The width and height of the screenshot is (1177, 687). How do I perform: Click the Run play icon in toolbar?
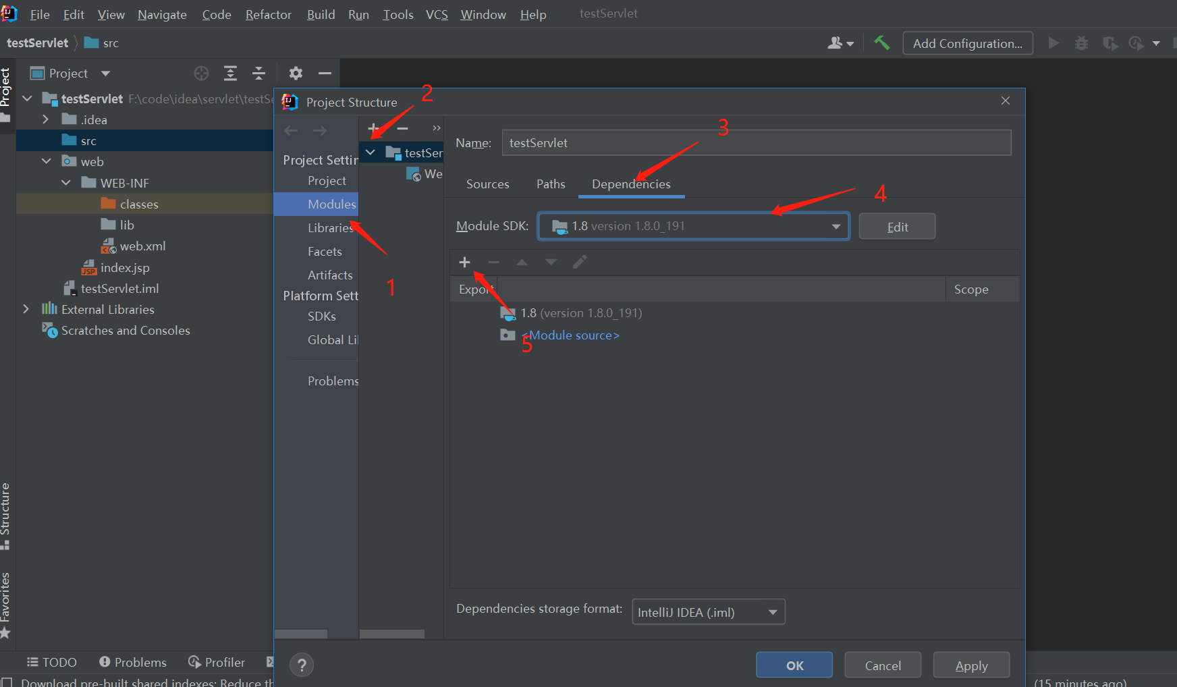pyautogui.click(x=1053, y=43)
